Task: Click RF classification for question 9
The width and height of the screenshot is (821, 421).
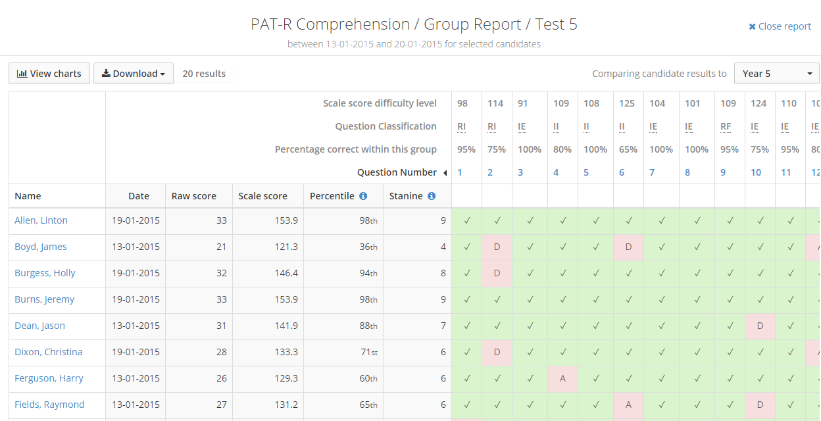Action: click(x=725, y=126)
